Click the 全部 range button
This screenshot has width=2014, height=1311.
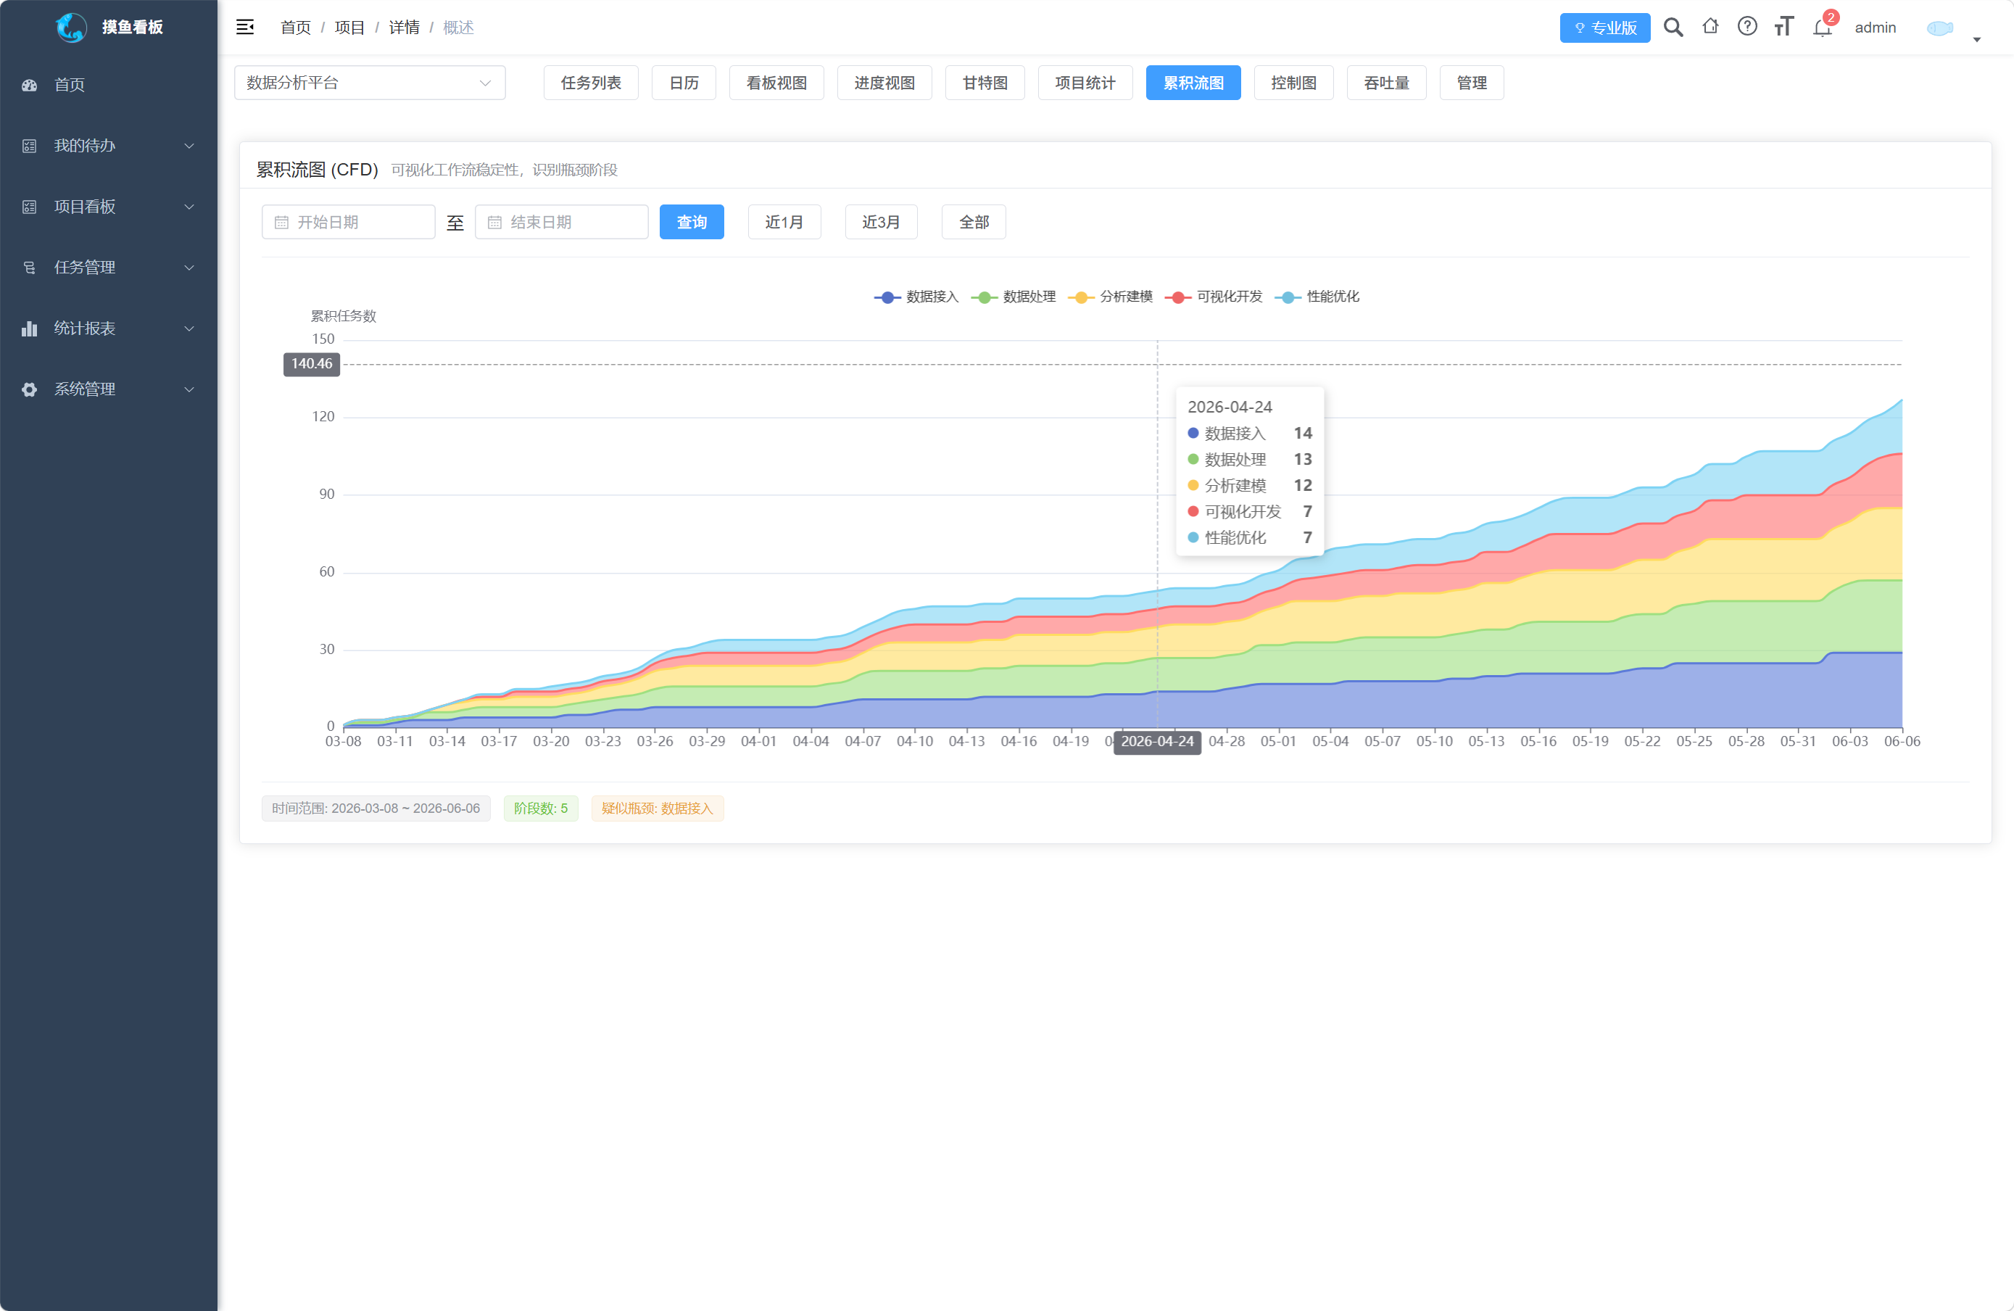974,222
